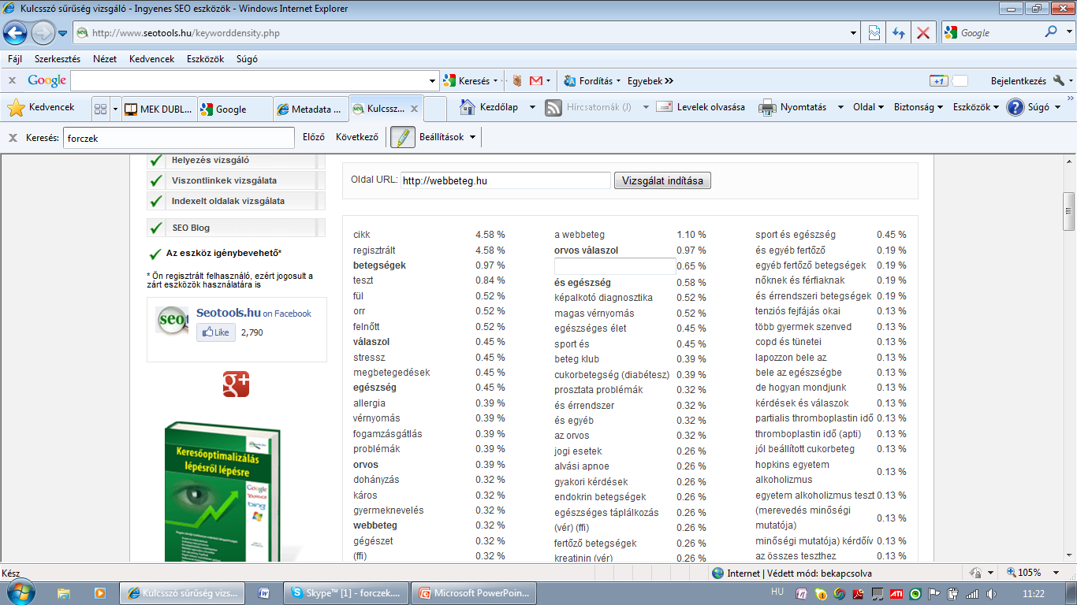Viewport: 1077px width, 605px height.
Task: Open the Oldal dropdown menu
Action: coord(868,107)
